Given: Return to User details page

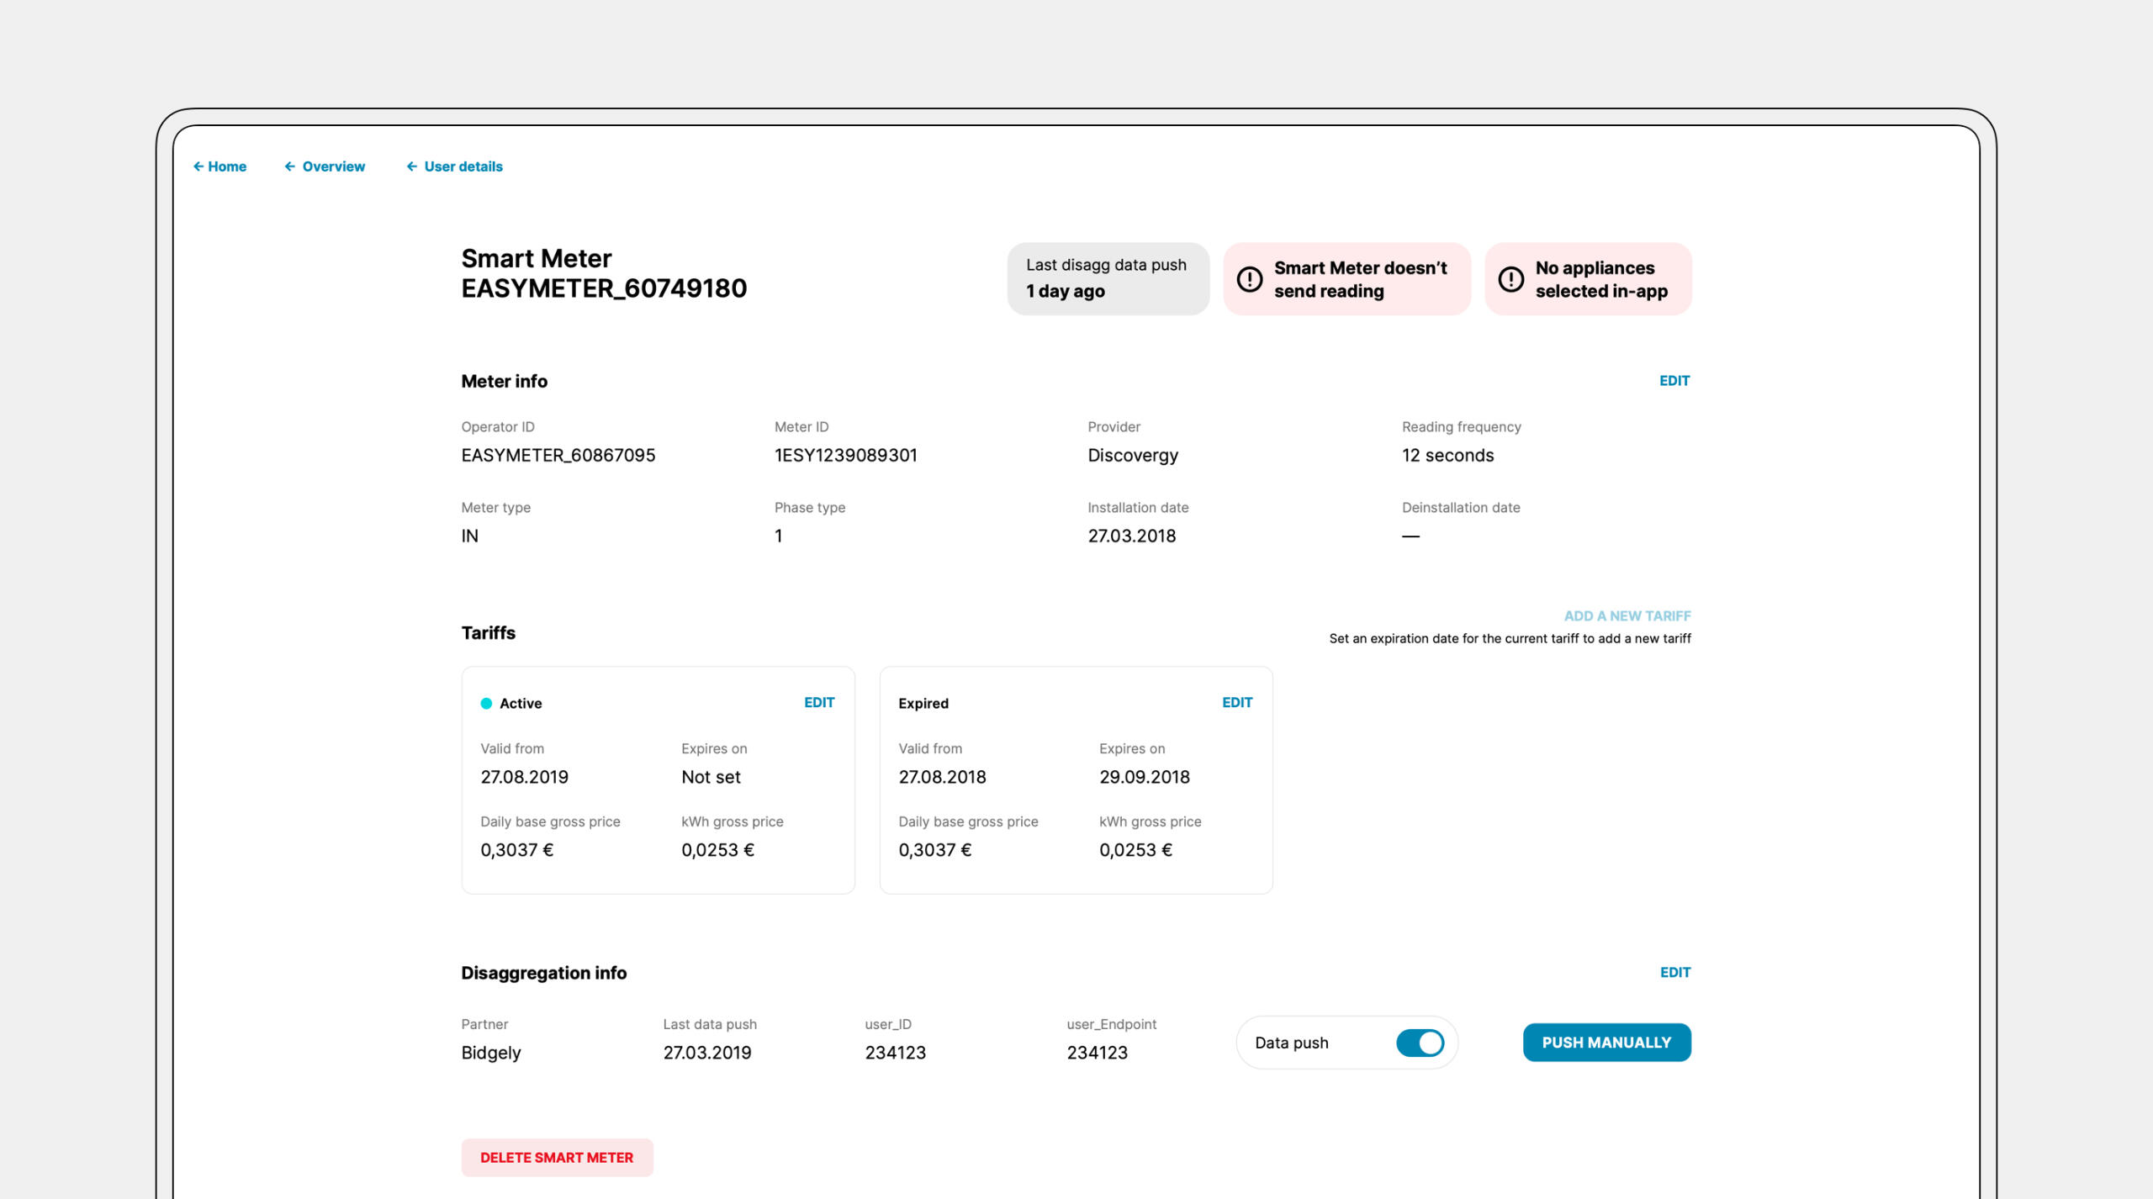Looking at the screenshot, I should click(463, 166).
